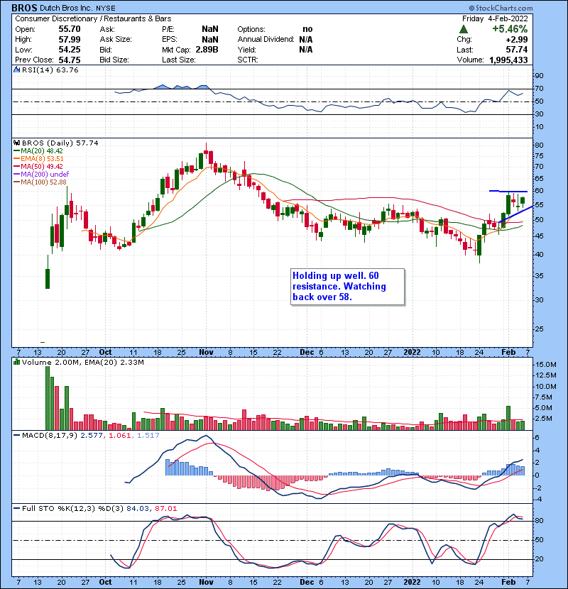The height and width of the screenshot is (589, 568).
Task: Click the date Friday 4-Feb-2022
Action: coord(495,18)
